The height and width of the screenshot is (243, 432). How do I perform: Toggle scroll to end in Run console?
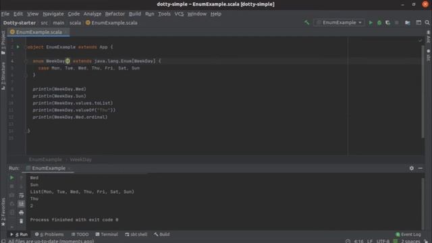tap(21, 204)
